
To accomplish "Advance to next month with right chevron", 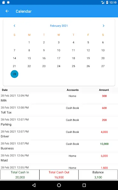I will [x=103, y=26].
